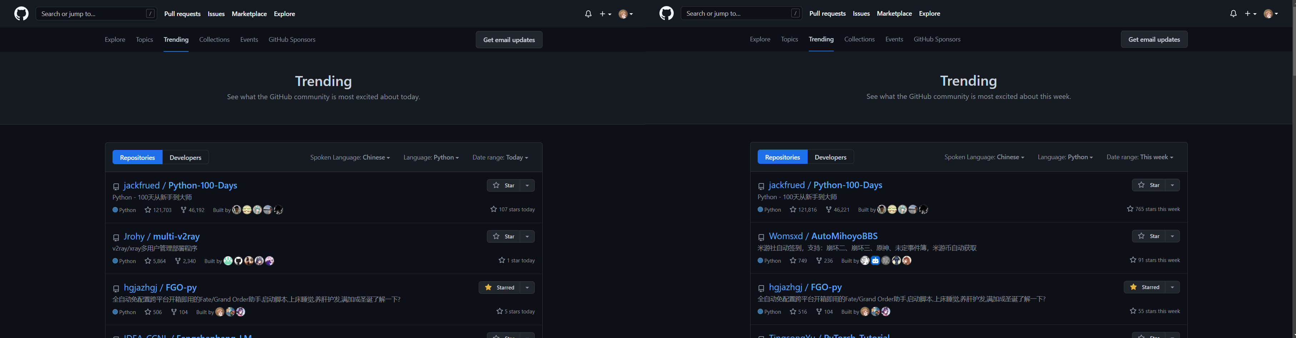Expand Language: Python filter in Today window
This screenshot has height=338, width=1296.
tap(431, 157)
